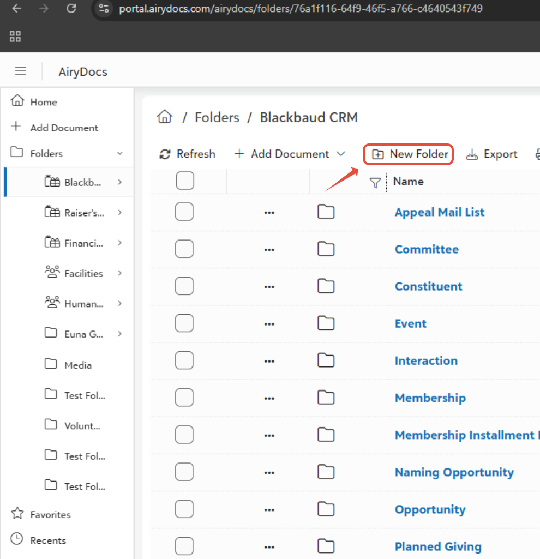Expand the Human... folder chevron
The image size is (540, 559).
(x=120, y=303)
